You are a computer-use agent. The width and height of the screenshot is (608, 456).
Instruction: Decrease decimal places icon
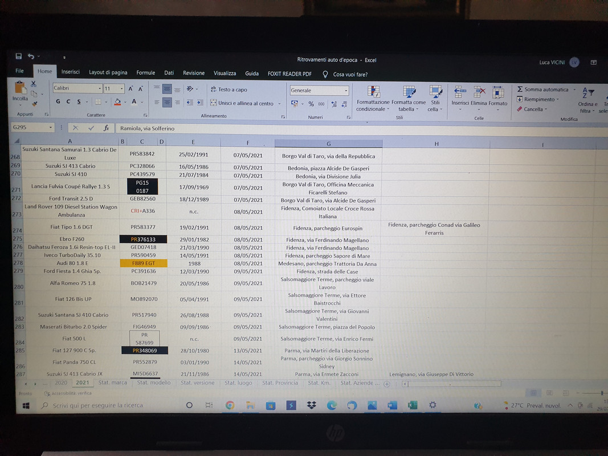tap(344, 104)
